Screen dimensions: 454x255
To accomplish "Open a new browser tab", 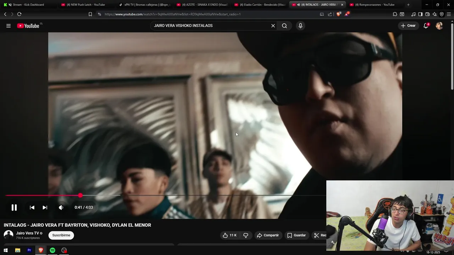I will [x=408, y=5].
